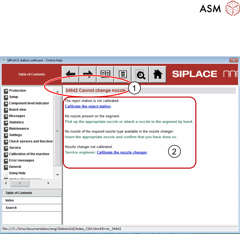Click the book icon beside Setup
The height and width of the screenshot is (234, 240).
click(x=6, y=97)
